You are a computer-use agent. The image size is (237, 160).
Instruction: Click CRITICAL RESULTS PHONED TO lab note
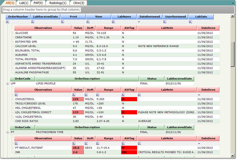coord(167,152)
